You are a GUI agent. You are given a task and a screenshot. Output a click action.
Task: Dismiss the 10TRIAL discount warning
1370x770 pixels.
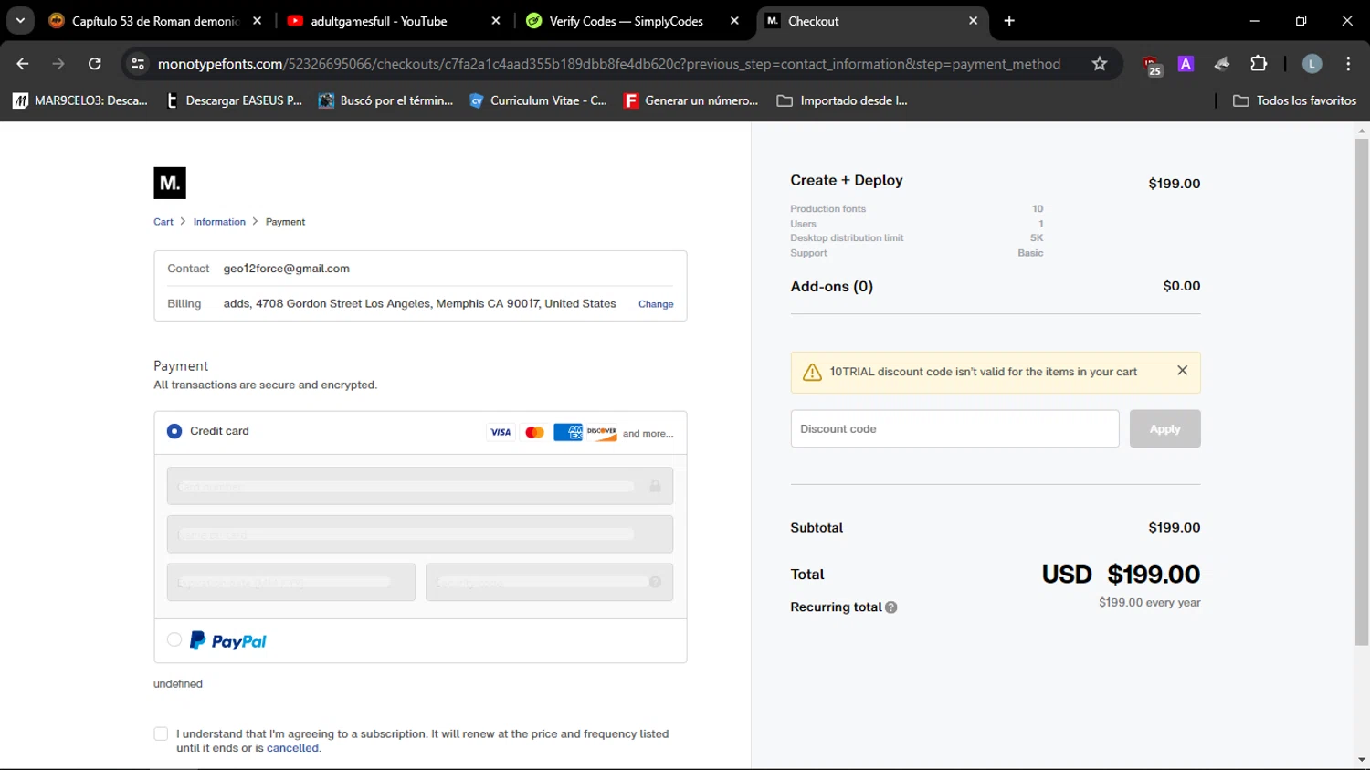click(1182, 370)
